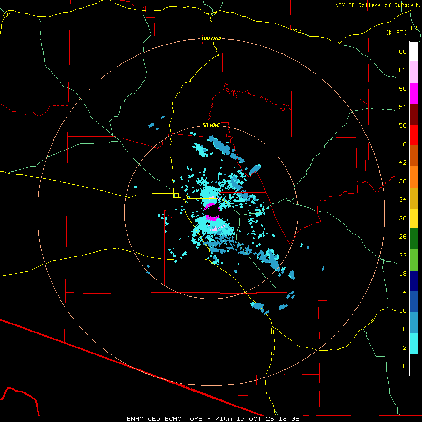Click the steel blue 10 kft legend swatch
Screen dimensions: 422x422
414,322
